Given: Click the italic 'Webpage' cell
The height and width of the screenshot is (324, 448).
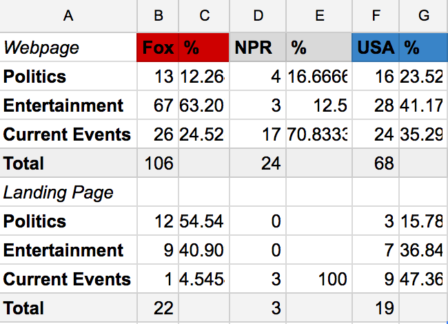Looking at the screenshot, I should [68, 48].
